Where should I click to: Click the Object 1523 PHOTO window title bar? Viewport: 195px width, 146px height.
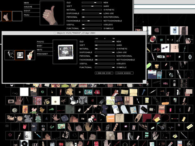pyautogui.click(x=74, y=33)
